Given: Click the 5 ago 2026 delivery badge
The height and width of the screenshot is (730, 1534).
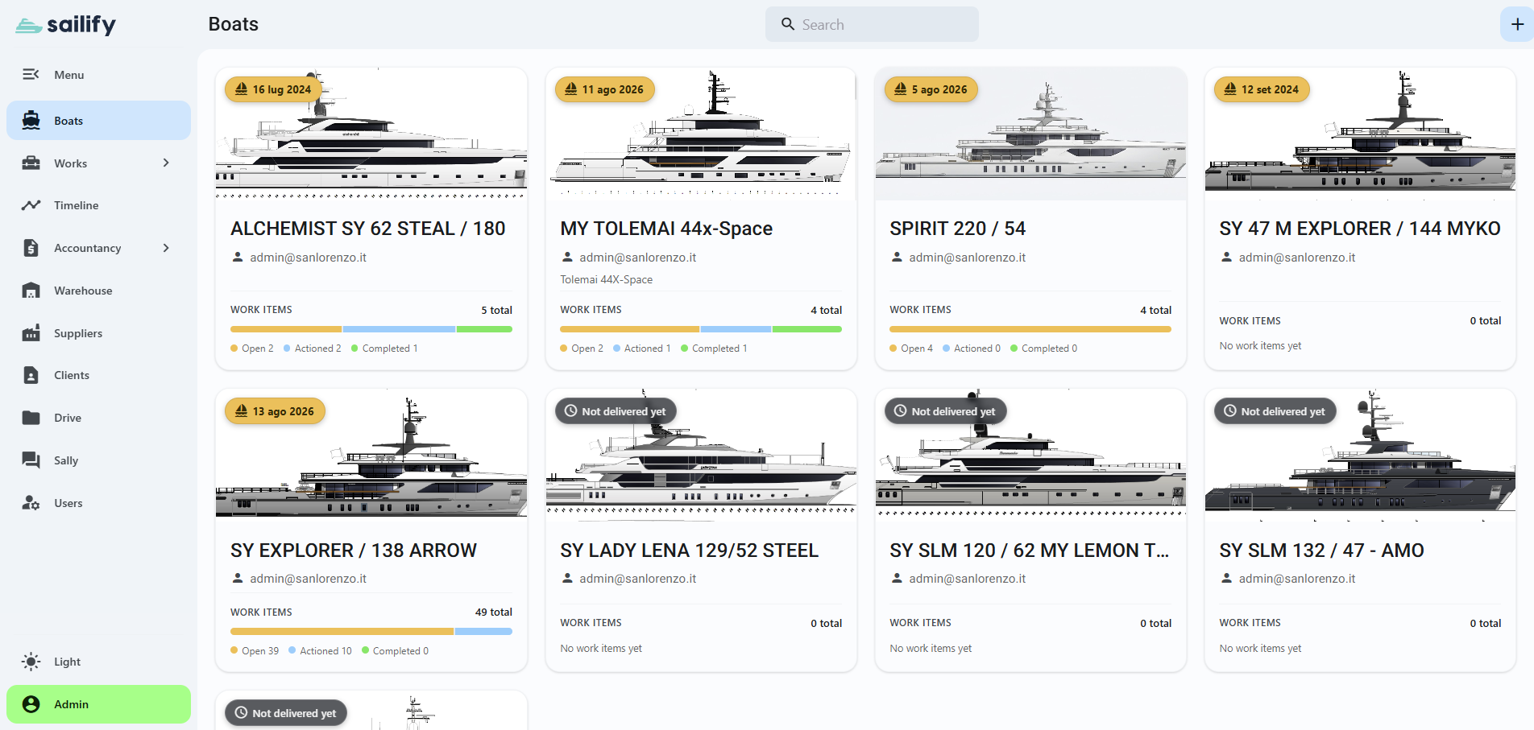Looking at the screenshot, I should pyautogui.click(x=931, y=89).
